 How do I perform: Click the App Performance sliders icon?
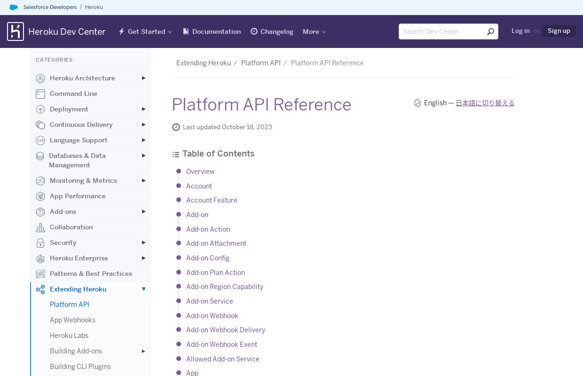(40, 196)
